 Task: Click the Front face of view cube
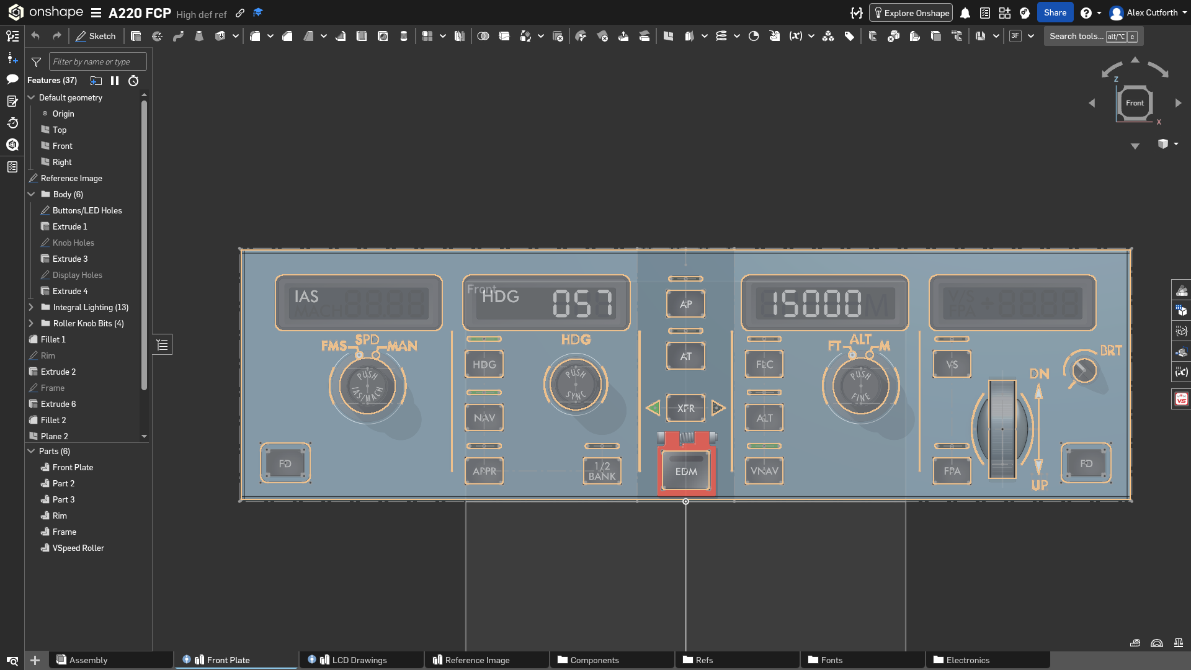[1135, 103]
